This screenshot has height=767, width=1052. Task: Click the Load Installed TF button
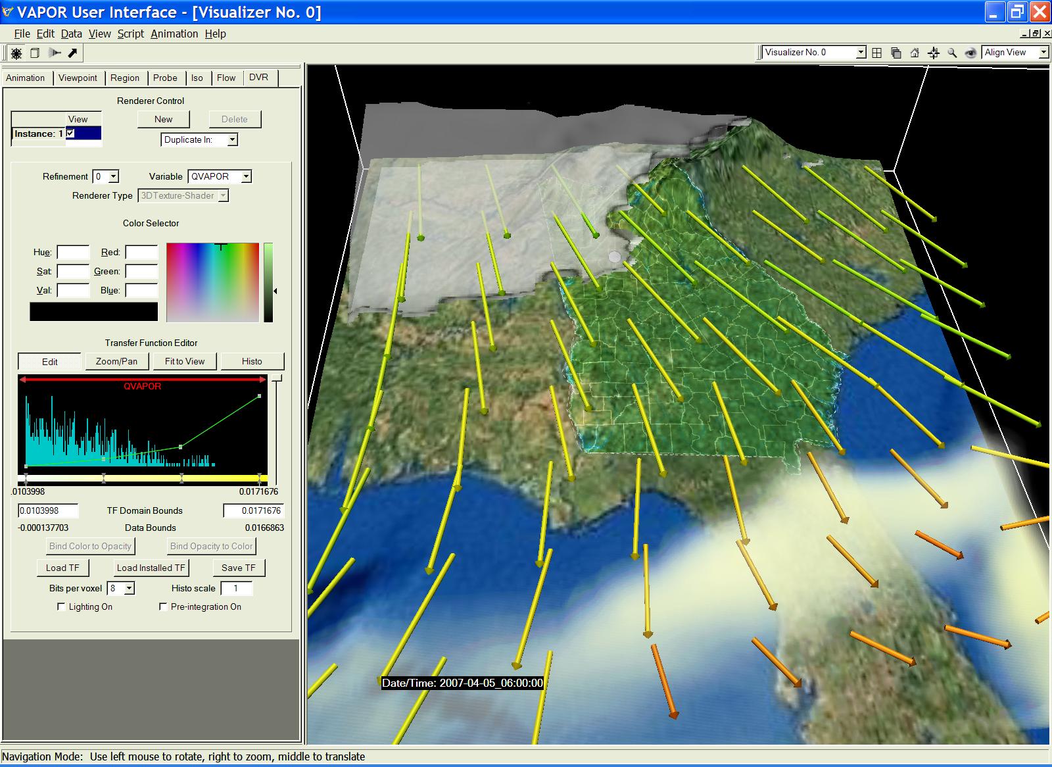point(151,568)
